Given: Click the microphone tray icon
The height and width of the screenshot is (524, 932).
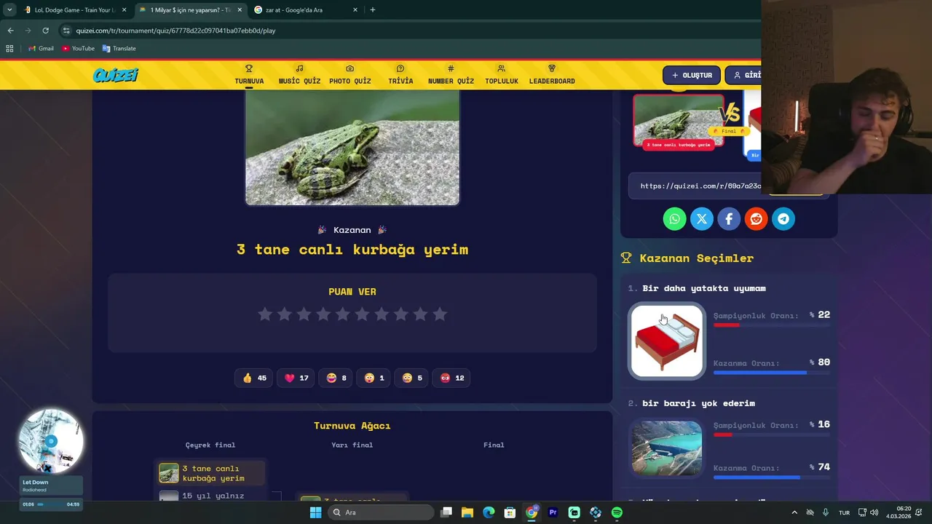Looking at the screenshot, I should pyautogui.click(x=826, y=512).
